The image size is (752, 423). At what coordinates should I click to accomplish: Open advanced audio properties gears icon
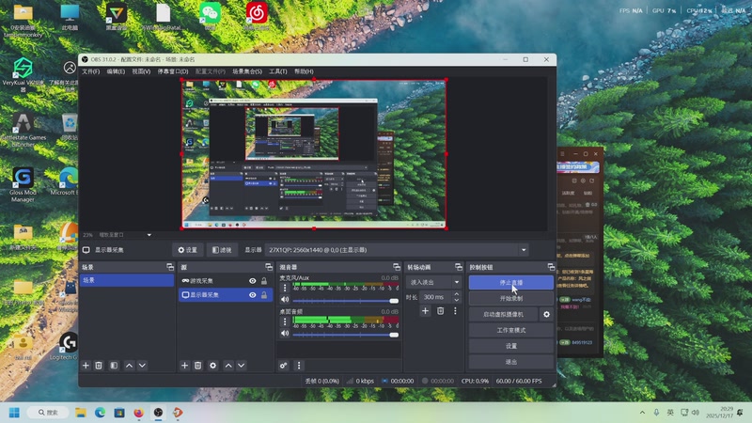(x=284, y=366)
